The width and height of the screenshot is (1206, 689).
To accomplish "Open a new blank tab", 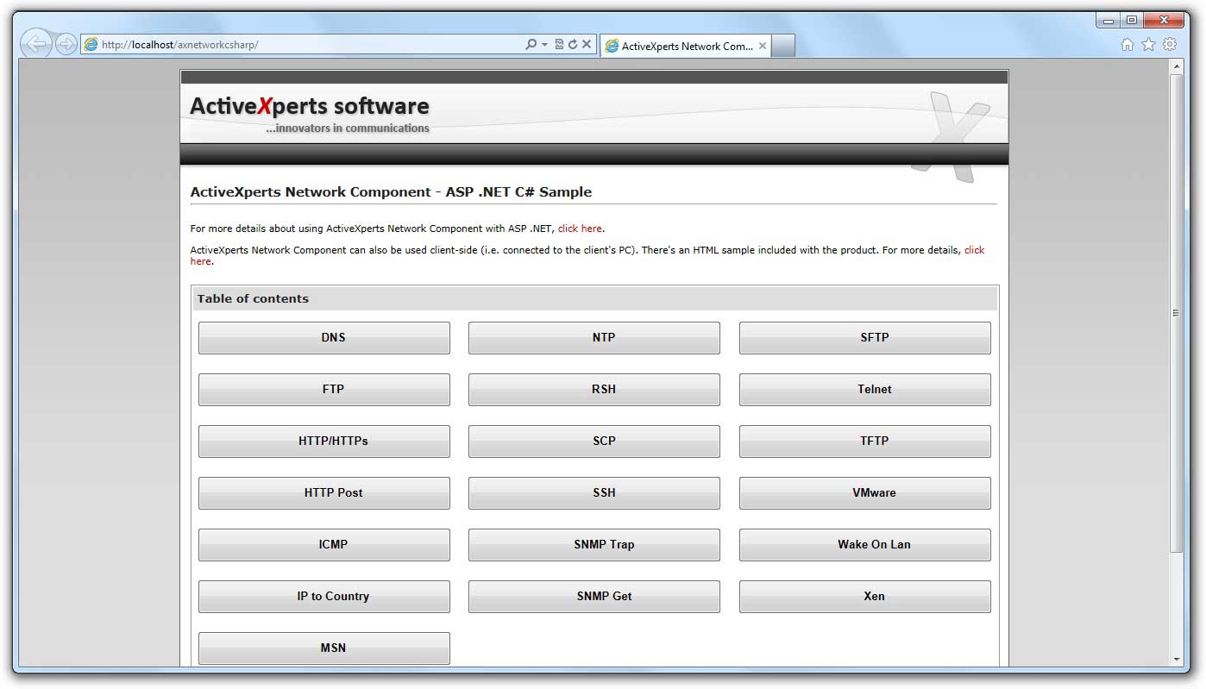I will click(x=782, y=47).
